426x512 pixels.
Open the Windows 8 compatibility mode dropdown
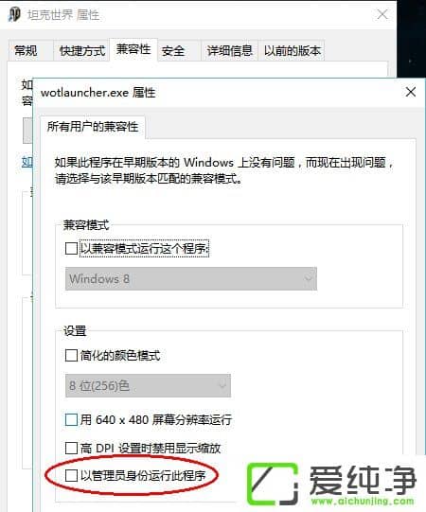pos(191,279)
